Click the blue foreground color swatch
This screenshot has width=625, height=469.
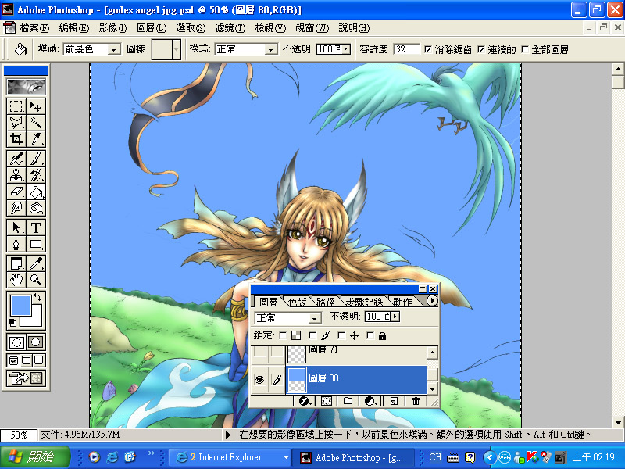(x=20, y=306)
